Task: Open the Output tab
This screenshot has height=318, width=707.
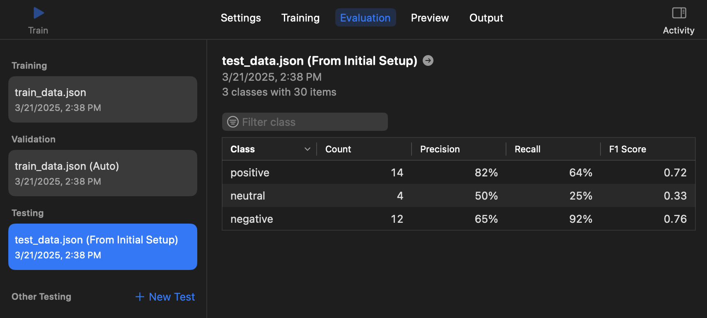Action: pyautogui.click(x=486, y=18)
